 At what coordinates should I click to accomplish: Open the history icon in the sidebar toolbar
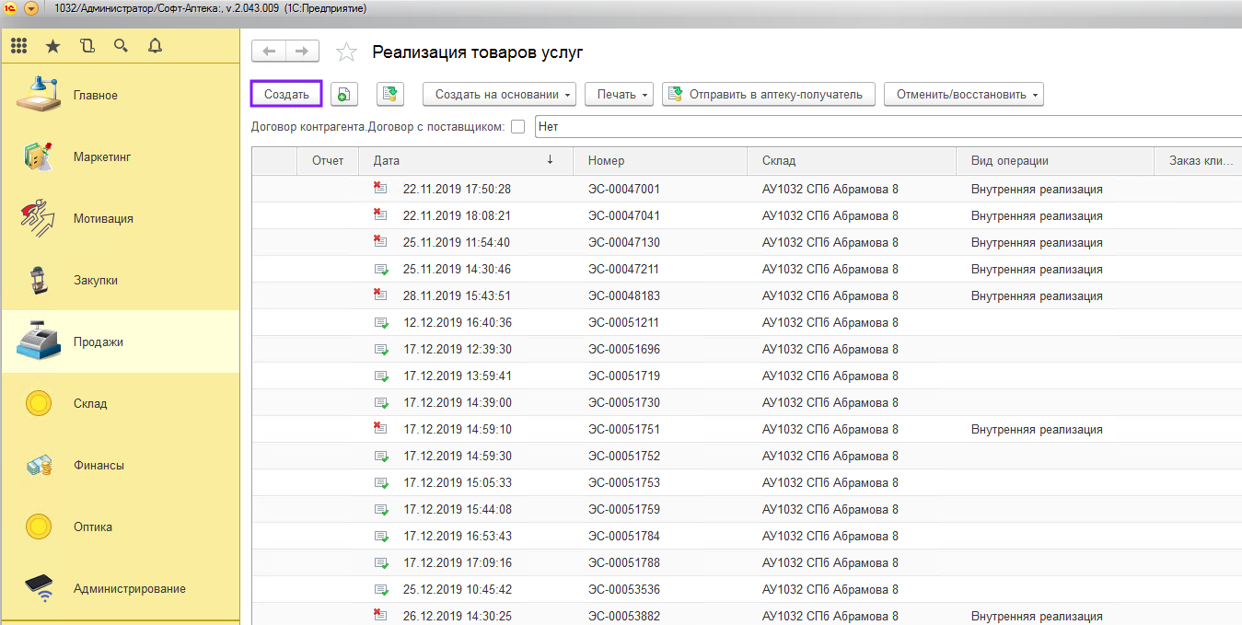tap(87, 46)
